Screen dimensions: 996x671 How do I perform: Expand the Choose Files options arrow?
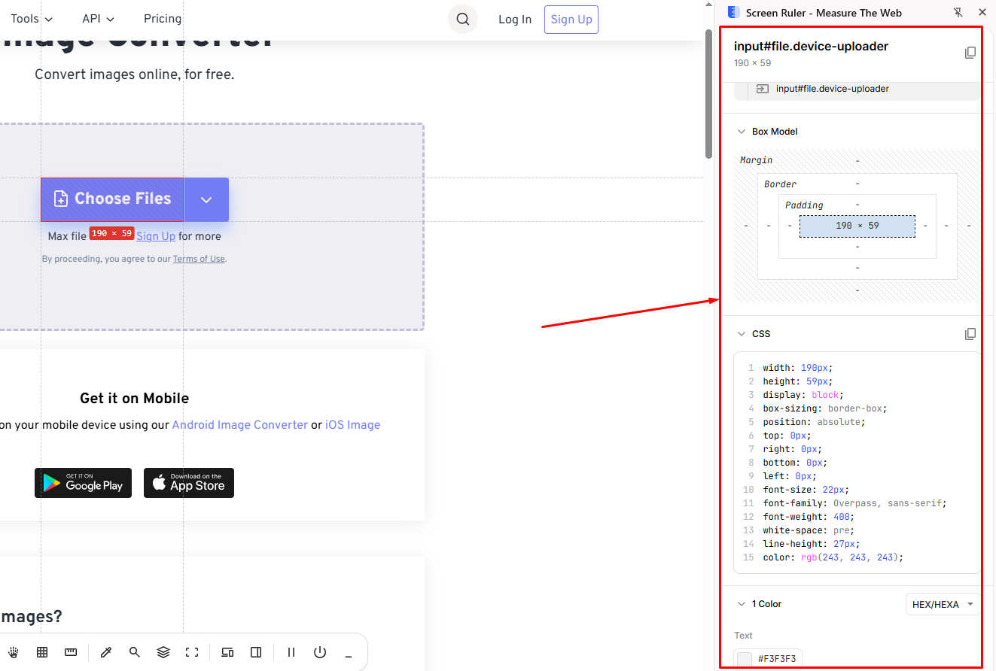tap(206, 199)
